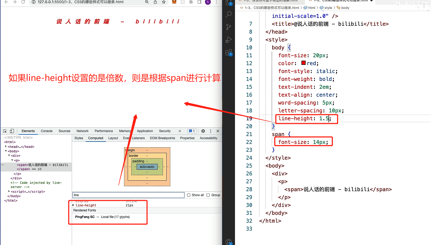Open VS Code Accounts icon
431x245 pixels.
coord(229,242)
